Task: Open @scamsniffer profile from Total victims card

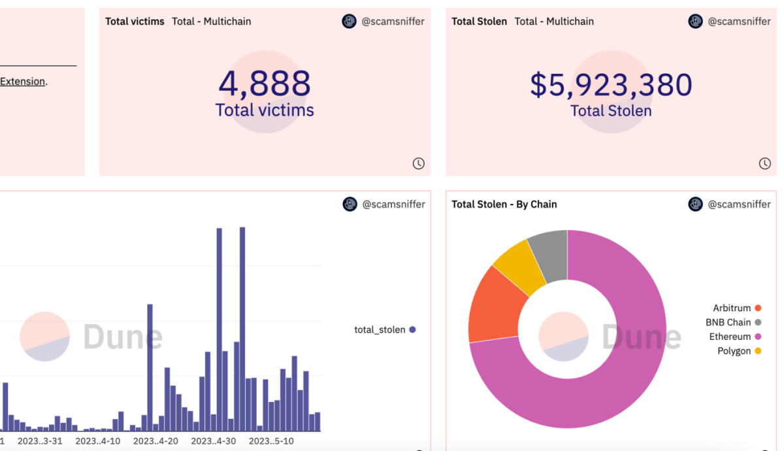Action: click(393, 22)
